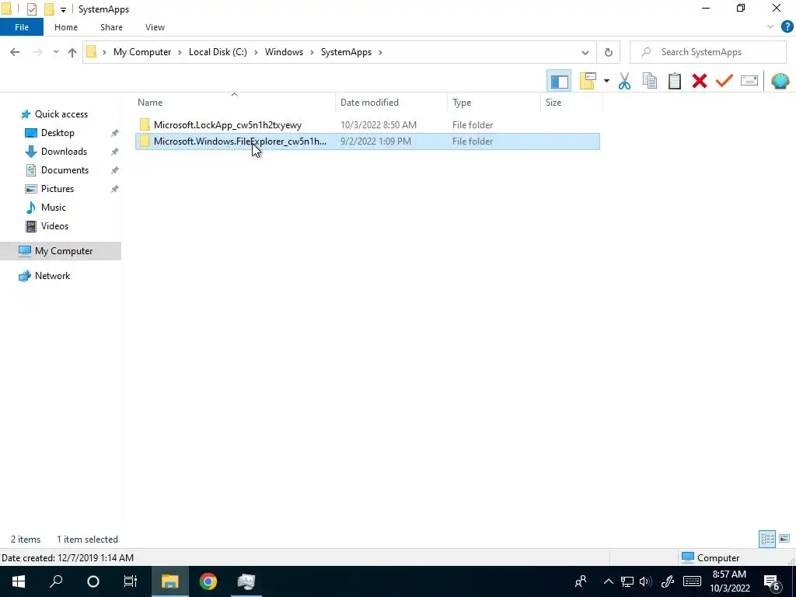Click Local Disk (C:) in the breadcrumb
Screen dimensions: 796x597
pos(218,52)
